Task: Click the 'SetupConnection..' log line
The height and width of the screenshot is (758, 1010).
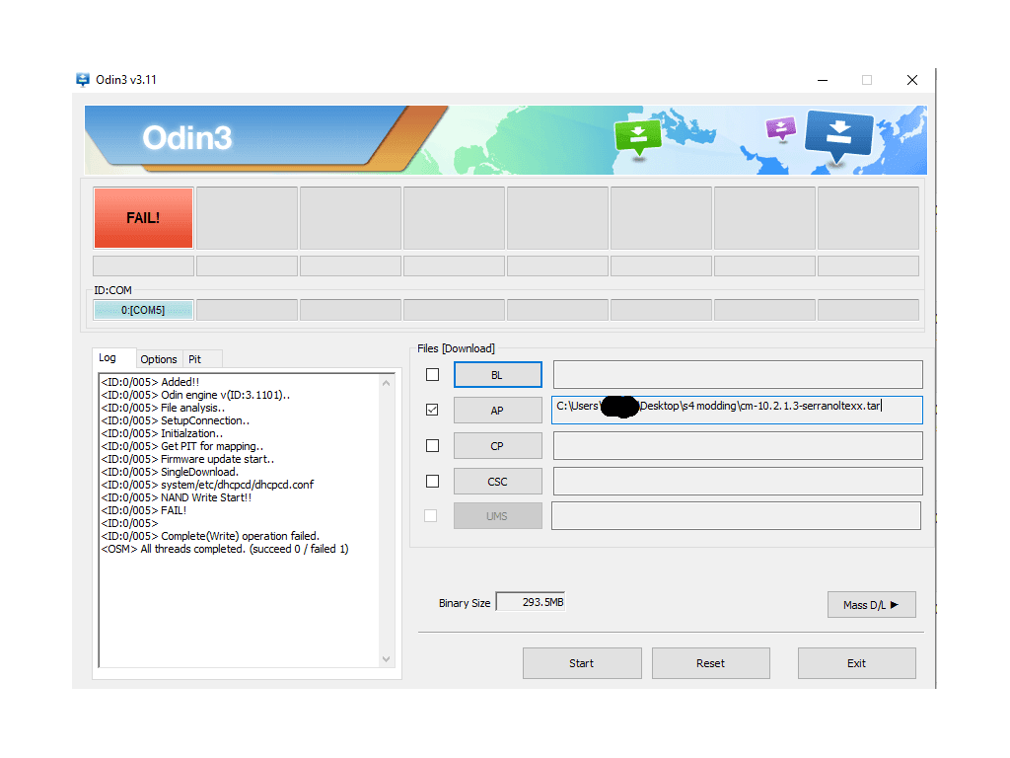Action: [x=176, y=420]
